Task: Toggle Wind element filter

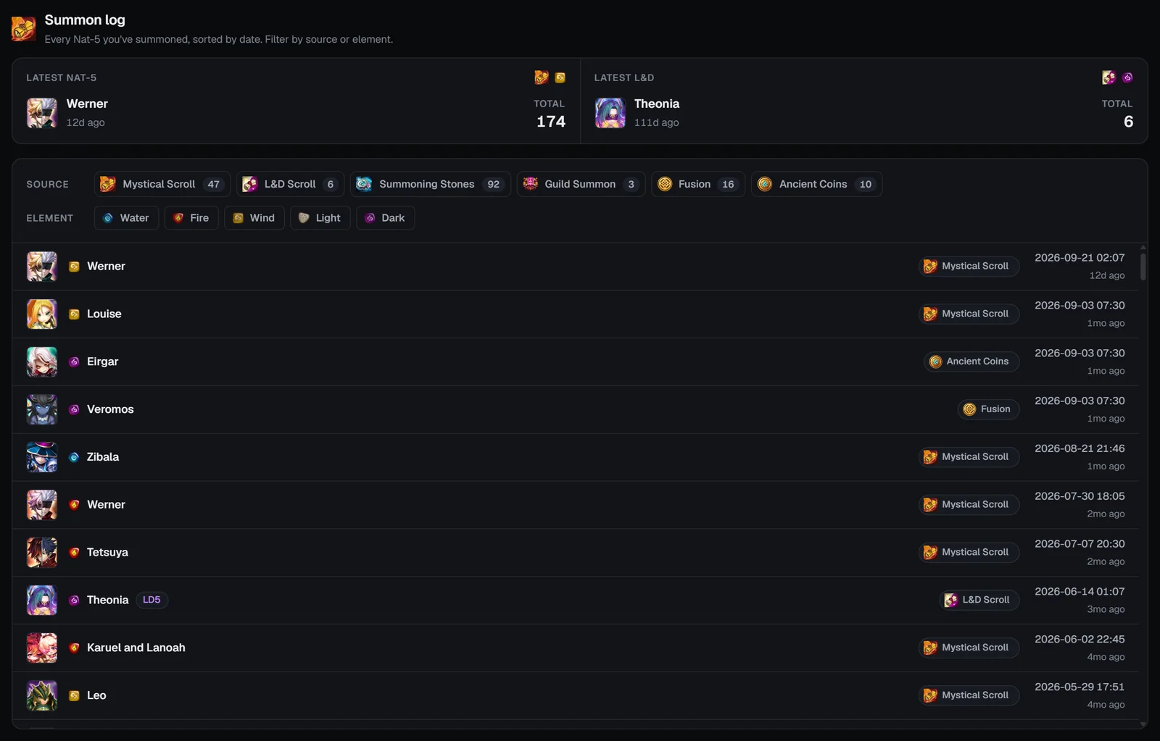Action: point(254,218)
